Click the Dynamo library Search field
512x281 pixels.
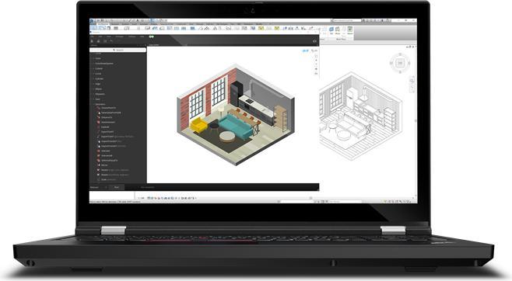[117, 50]
